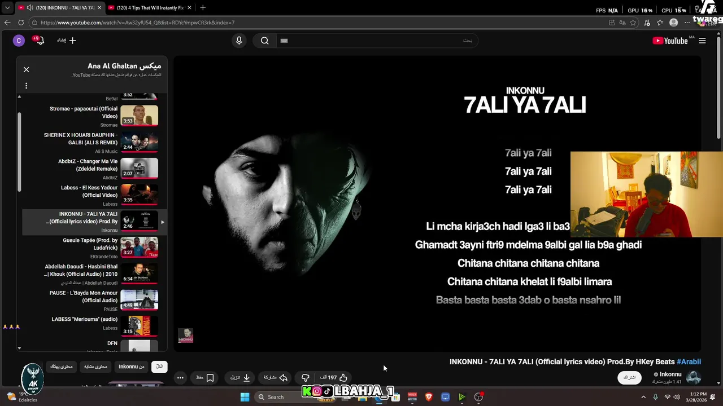
Task: Open the browser translate icon
Action: coord(622,23)
